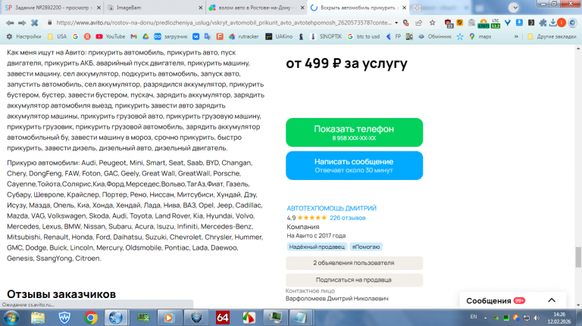This screenshot has height=326, width=582.
Task: Click the volume speaker tray icon
Action: pyautogui.click(x=537, y=318)
